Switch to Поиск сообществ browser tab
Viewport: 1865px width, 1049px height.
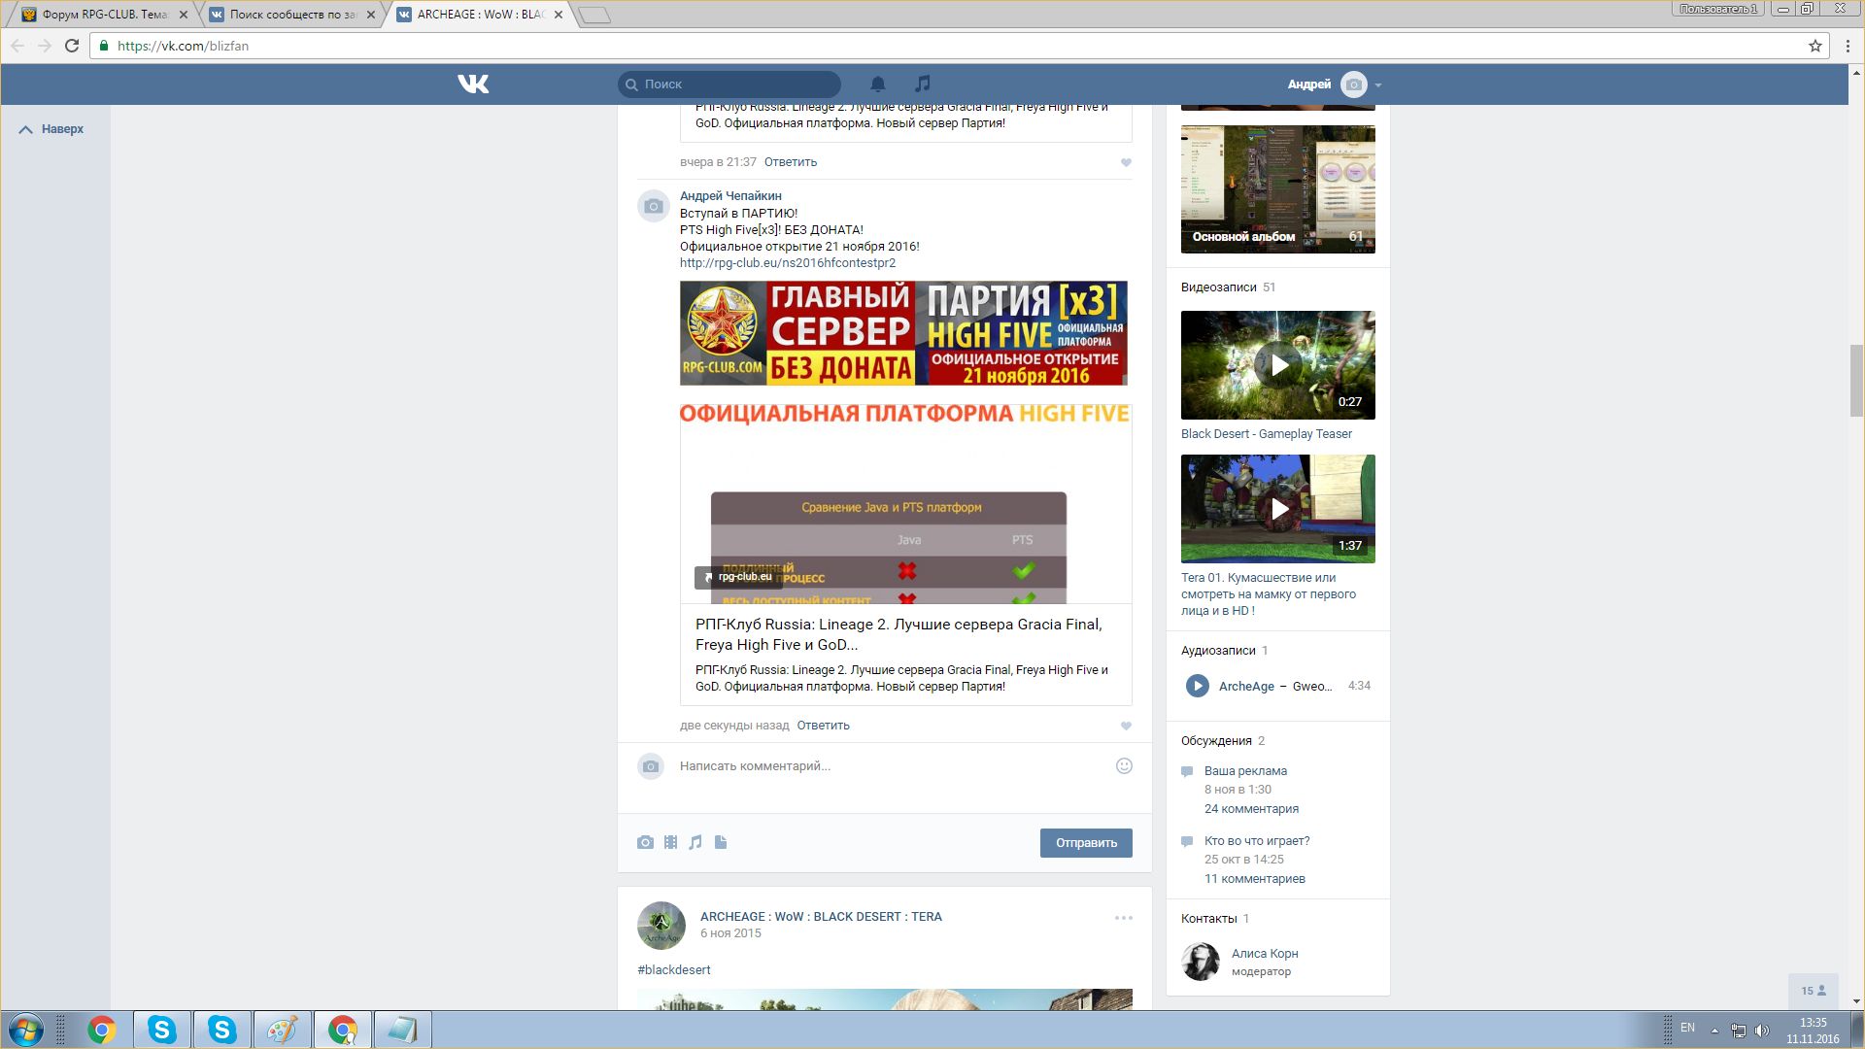pyautogui.click(x=291, y=15)
